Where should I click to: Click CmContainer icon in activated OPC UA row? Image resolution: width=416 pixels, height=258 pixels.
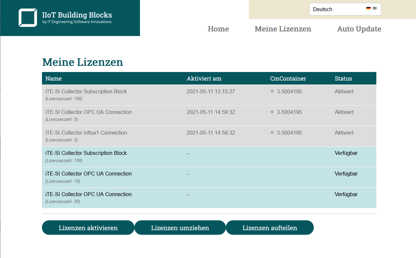click(x=272, y=112)
